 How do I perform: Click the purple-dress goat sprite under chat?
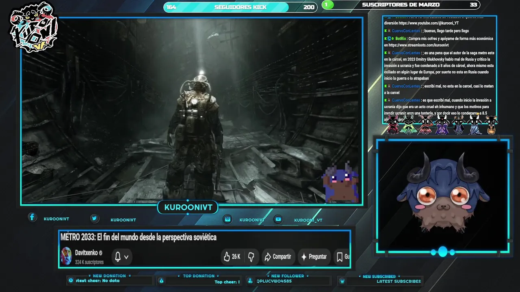442,125
